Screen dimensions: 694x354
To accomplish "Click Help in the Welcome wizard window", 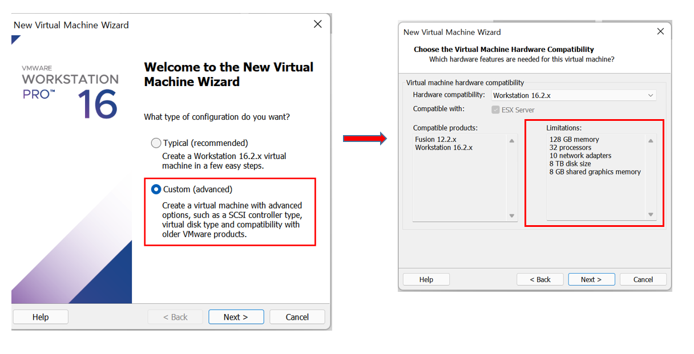I will click(41, 317).
